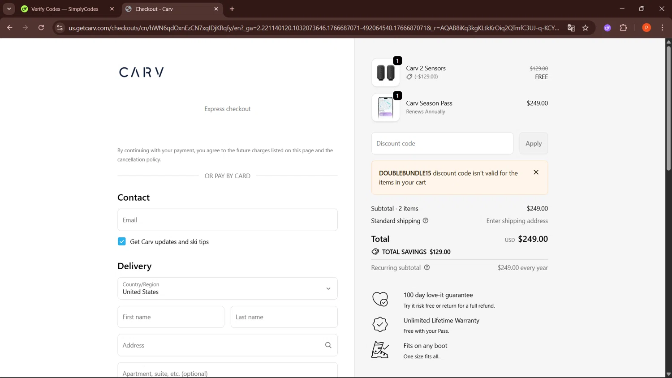The height and width of the screenshot is (378, 672).
Task: Focus the Apartment, suite field
Action: pos(228,371)
